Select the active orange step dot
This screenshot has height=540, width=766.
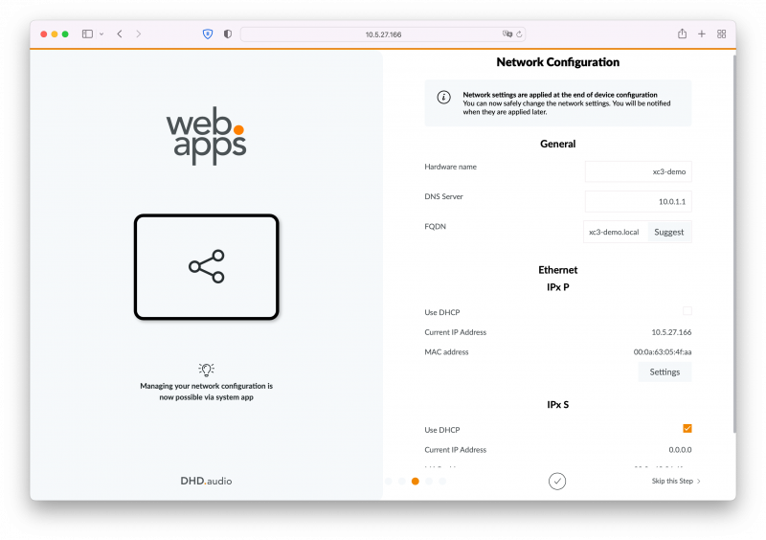[416, 482]
